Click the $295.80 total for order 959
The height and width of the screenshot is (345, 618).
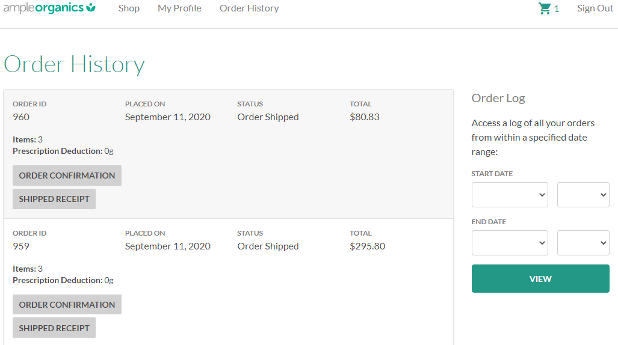pyautogui.click(x=367, y=246)
